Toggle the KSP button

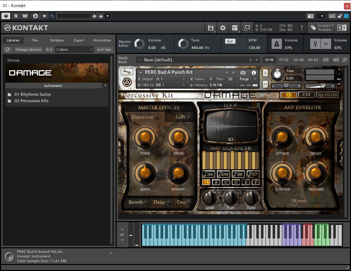(x=326, y=60)
